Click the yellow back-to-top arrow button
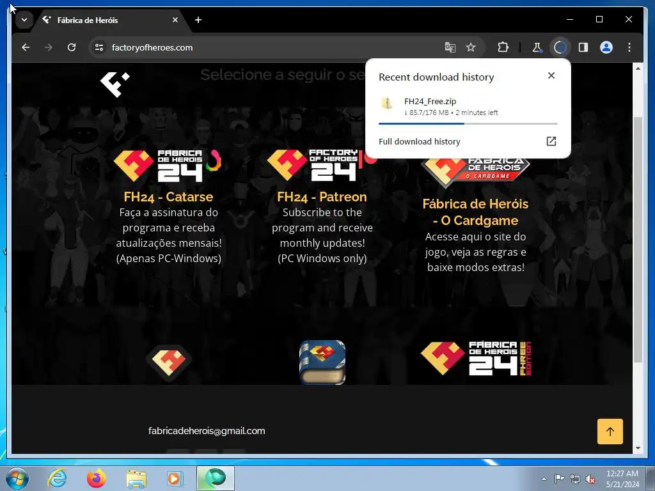The image size is (655, 491). coord(610,432)
